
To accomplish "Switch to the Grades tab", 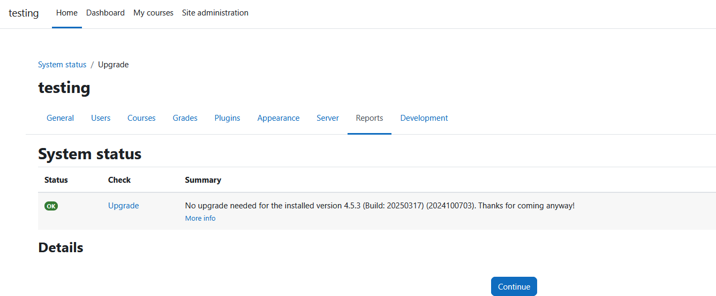I will 185,118.
